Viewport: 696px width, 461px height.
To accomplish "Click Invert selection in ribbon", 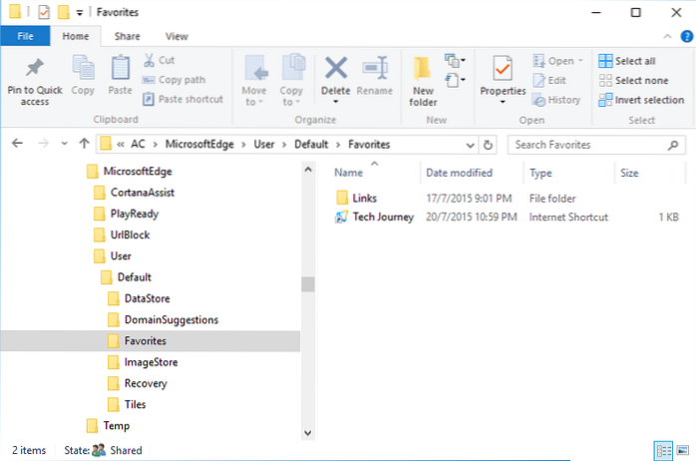I will pos(641,100).
